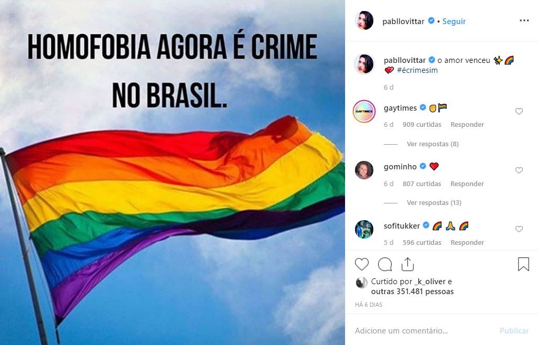The width and height of the screenshot is (538, 345).
Task: Save the post with the bookmark icon
Action: click(x=524, y=264)
